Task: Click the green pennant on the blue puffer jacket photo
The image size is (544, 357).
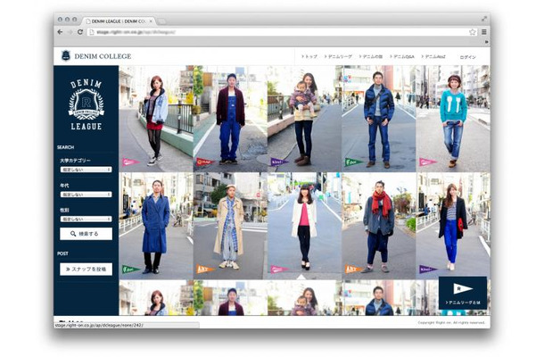Action: click(353, 162)
